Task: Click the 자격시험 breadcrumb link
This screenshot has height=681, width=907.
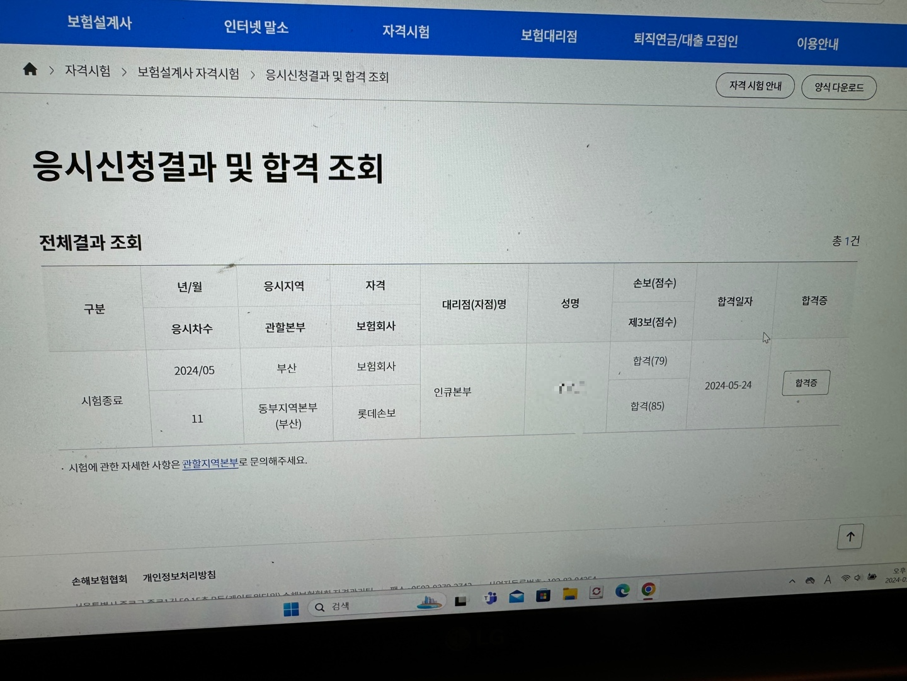Action: 88,71
